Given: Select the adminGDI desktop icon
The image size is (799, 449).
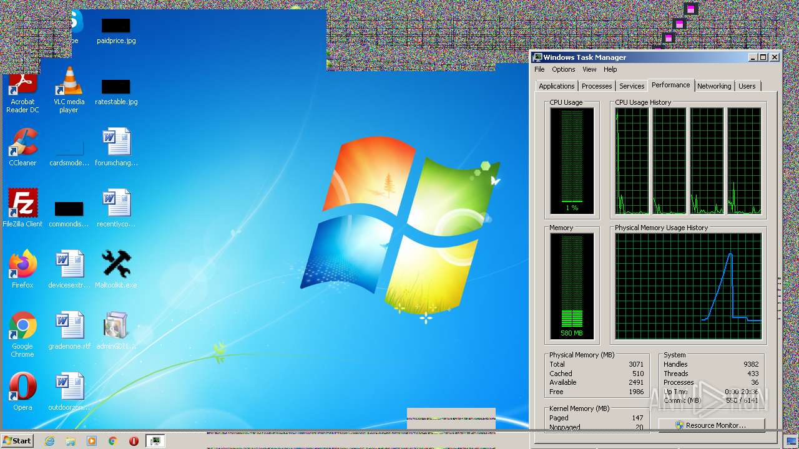Looking at the screenshot, I should tap(116, 331).
